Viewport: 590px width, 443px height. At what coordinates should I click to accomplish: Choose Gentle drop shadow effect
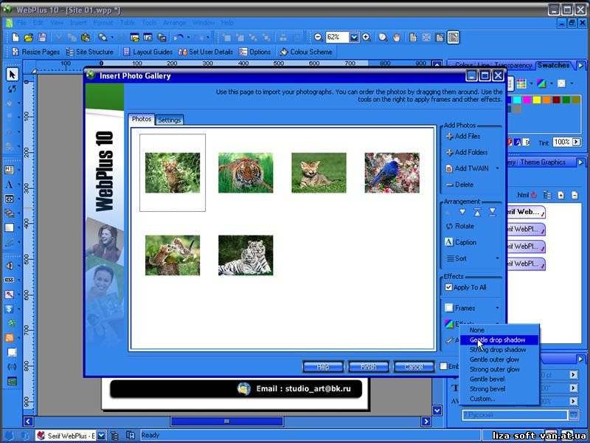point(500,340)
